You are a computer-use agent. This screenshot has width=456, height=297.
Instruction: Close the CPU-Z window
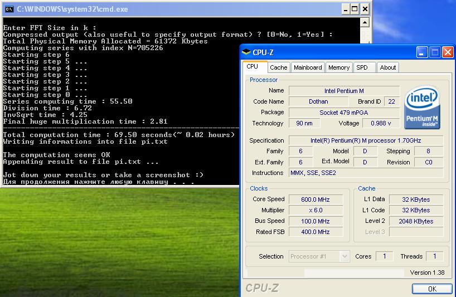448,52
